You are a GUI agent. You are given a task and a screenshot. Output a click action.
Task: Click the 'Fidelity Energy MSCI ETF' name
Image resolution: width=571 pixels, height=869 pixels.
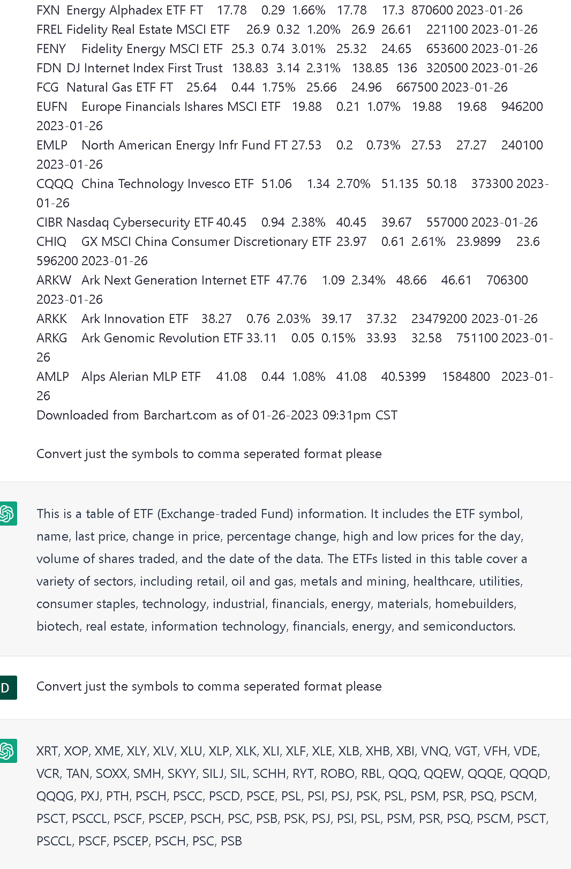pos(152,49)
